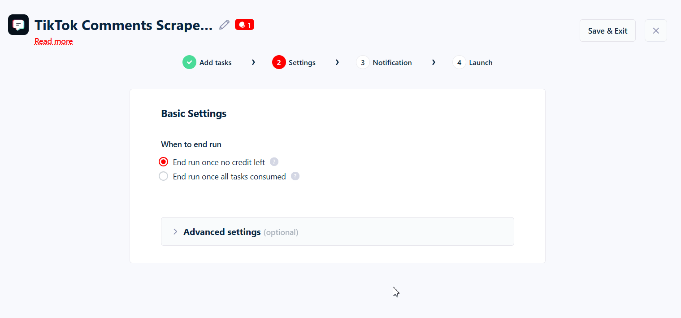Click the green checkmark on Add tasks step
The image size is (681, 318).
point(189,62)
